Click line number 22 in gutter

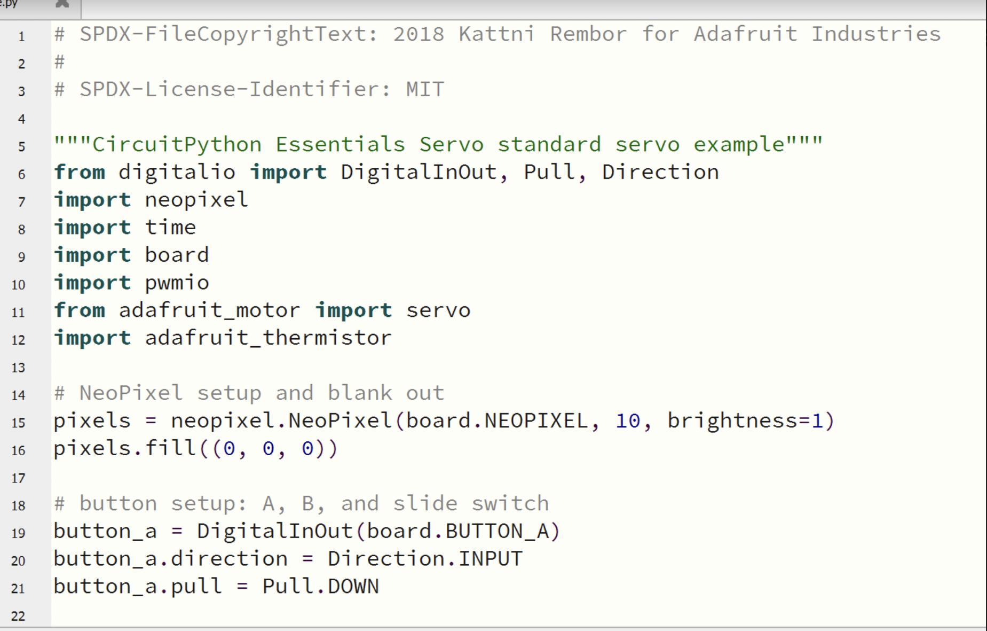pos(18,616)
